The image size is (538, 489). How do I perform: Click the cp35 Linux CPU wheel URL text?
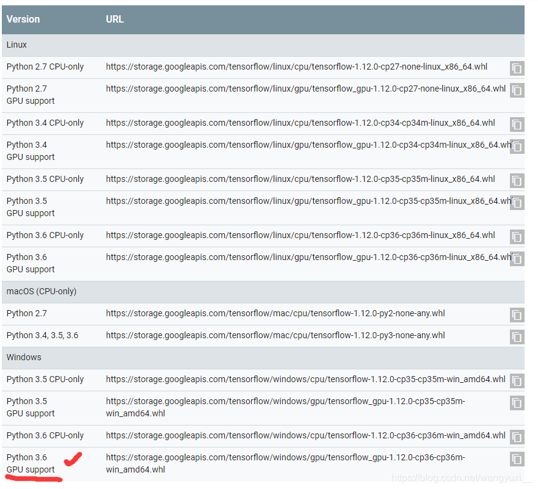[x=300, y=179]
